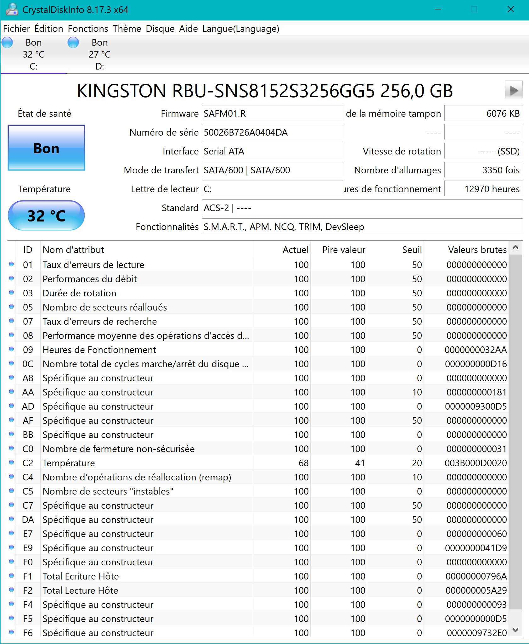Open the Fonctions menu
The image size is (529, 644).
[88, 29]
